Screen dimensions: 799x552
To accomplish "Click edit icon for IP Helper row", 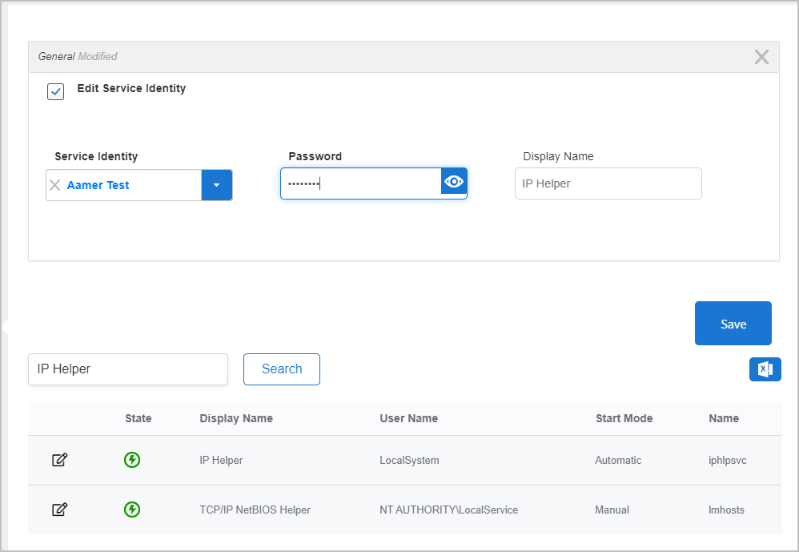I will click(x=59, y=460).
